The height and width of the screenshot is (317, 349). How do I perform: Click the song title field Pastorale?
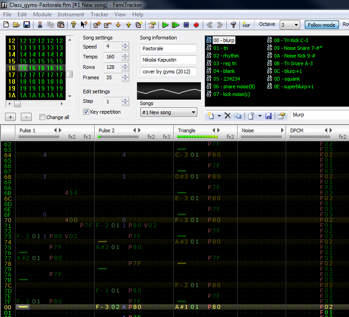[168, 48]
